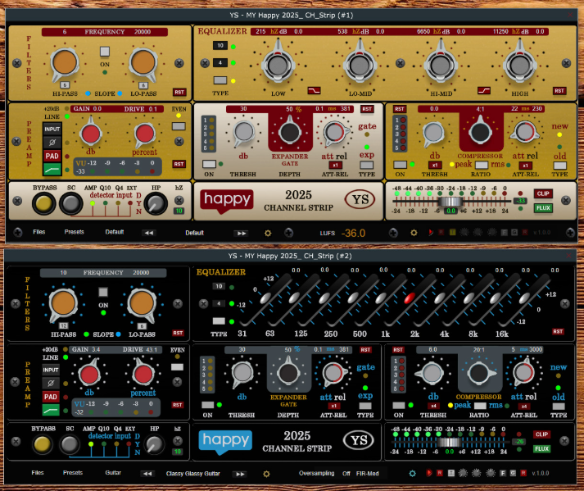The width and height of the screenshot is (584, 491).
Task: Click the red play arrow icon in strip #2 bottom bar
Action: pos(428,473)
